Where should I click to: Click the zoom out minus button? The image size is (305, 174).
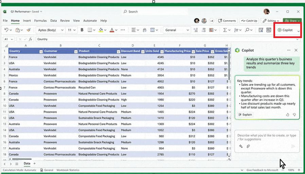283,170
